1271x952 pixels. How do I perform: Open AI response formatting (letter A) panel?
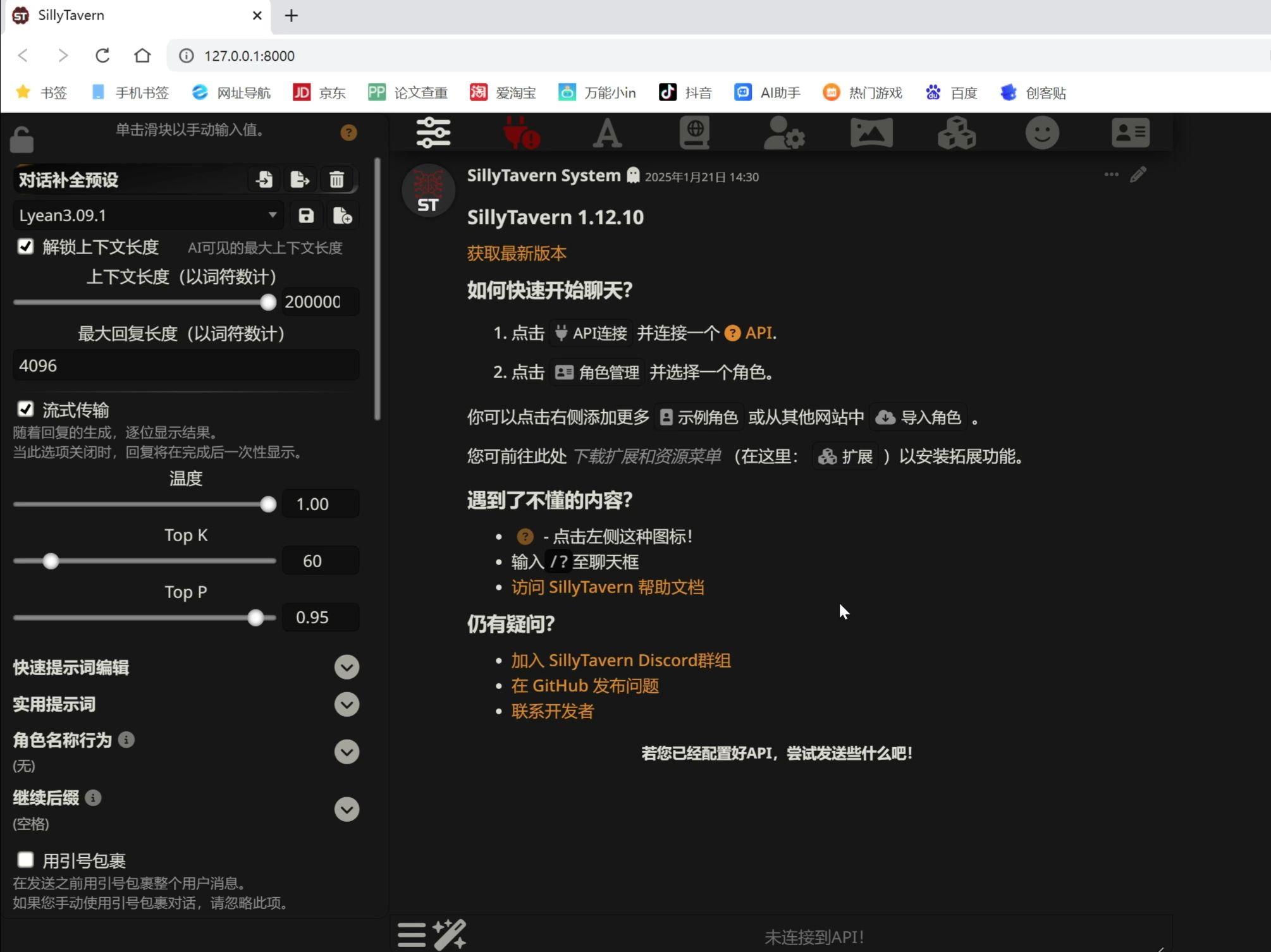tap(607, 133)
